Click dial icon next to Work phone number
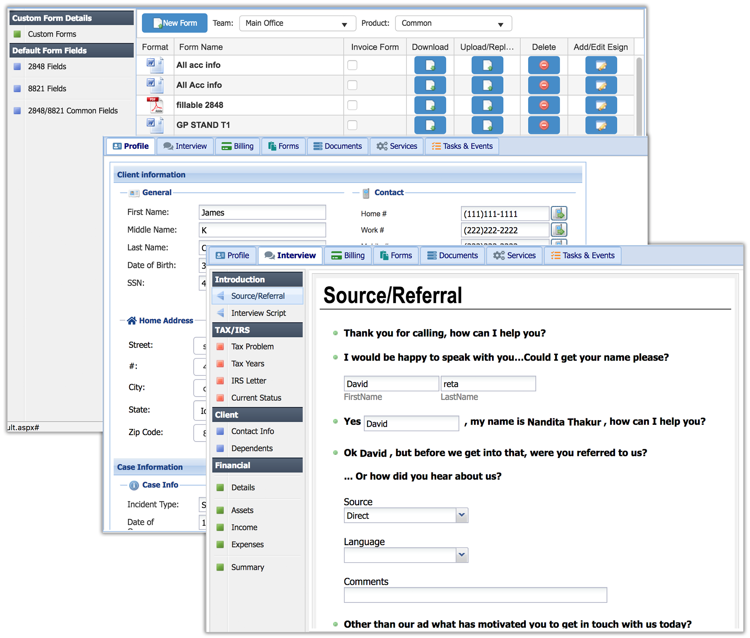The image size is (750, 638). [x=559, y=230]
